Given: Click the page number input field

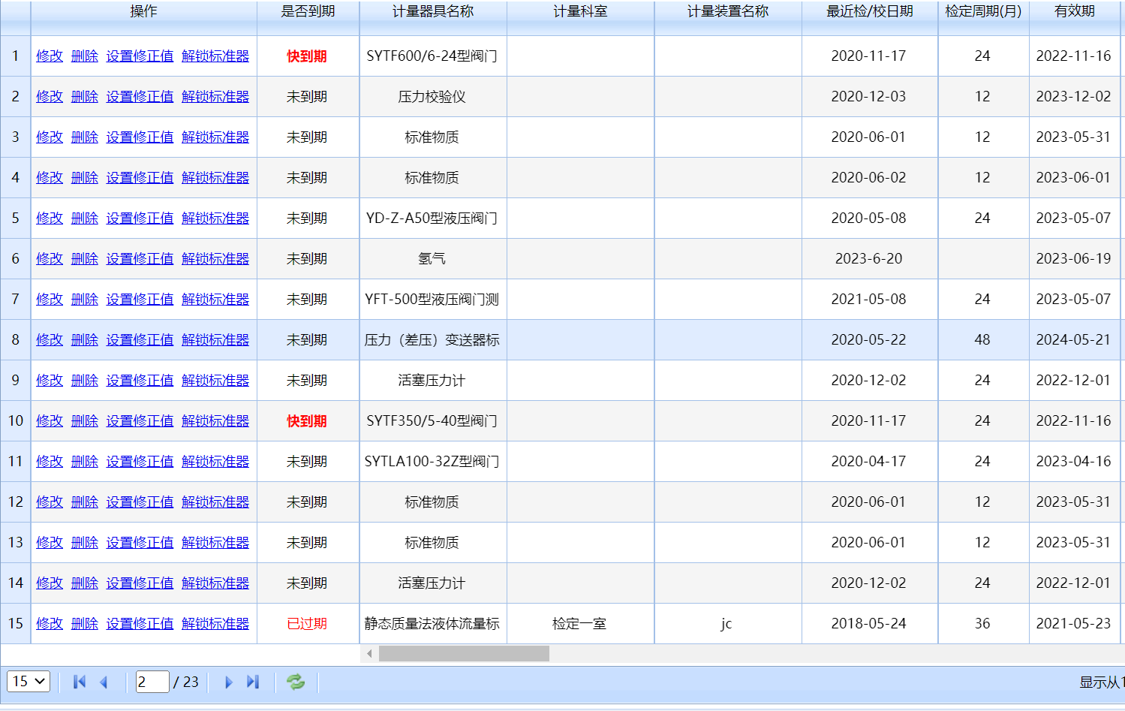Looking at the screenshot, I should tap(152, 682).
